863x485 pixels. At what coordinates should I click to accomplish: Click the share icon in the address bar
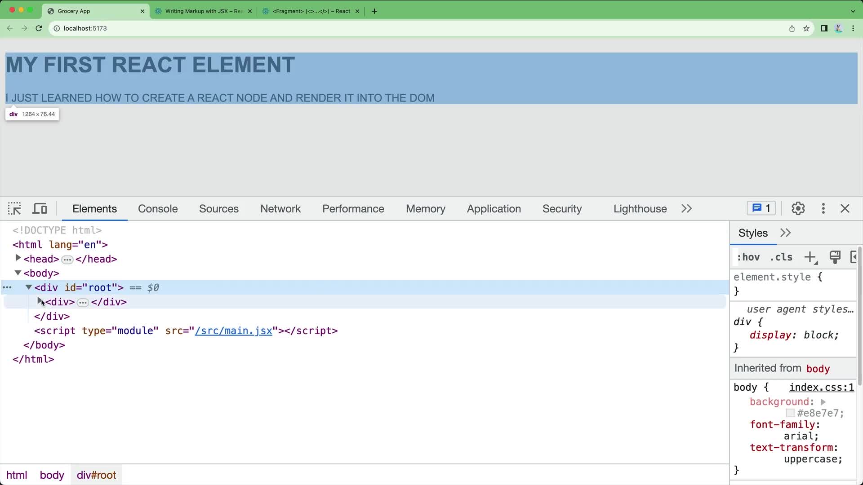coord(792,28)
